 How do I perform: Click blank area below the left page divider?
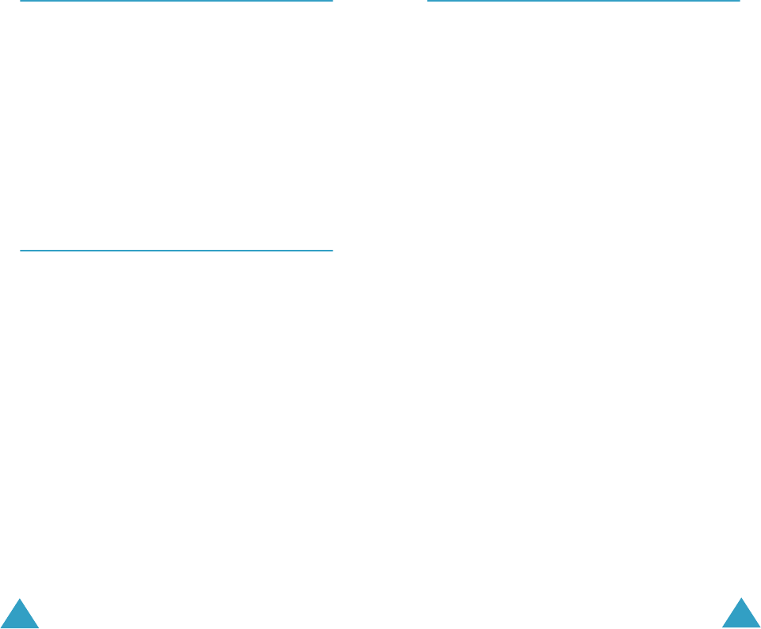176,422
